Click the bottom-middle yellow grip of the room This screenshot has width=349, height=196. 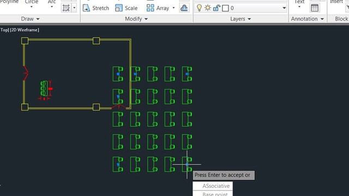point(96,107)
